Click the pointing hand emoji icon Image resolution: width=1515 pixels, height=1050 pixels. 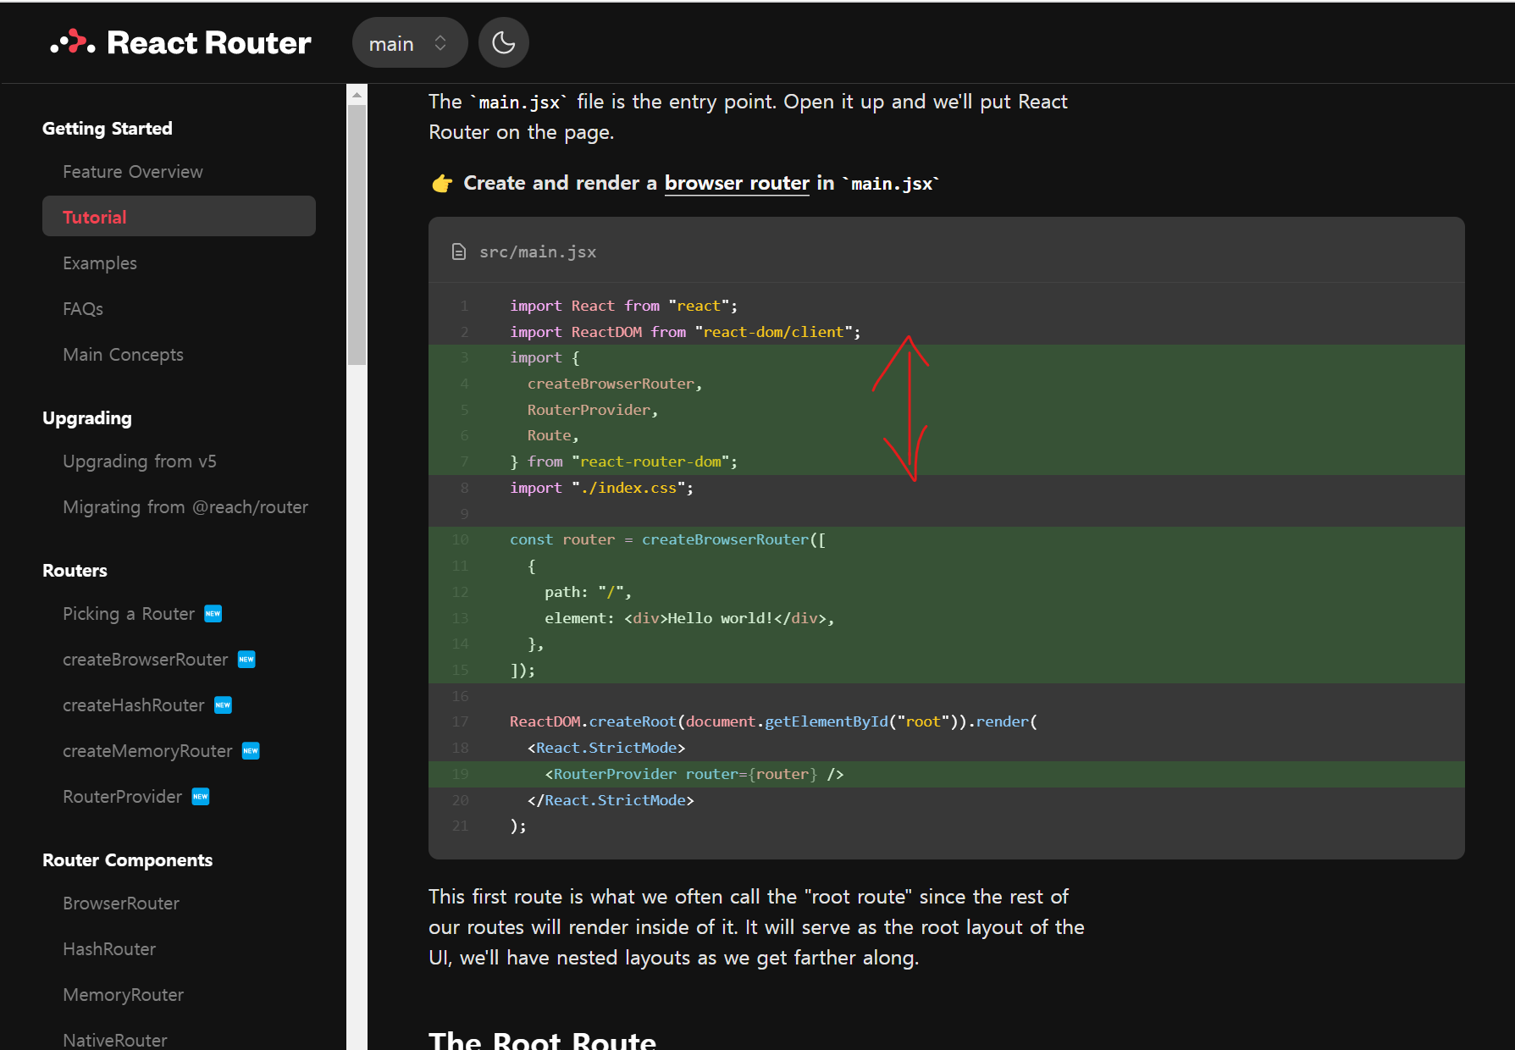tap(442, 183)
